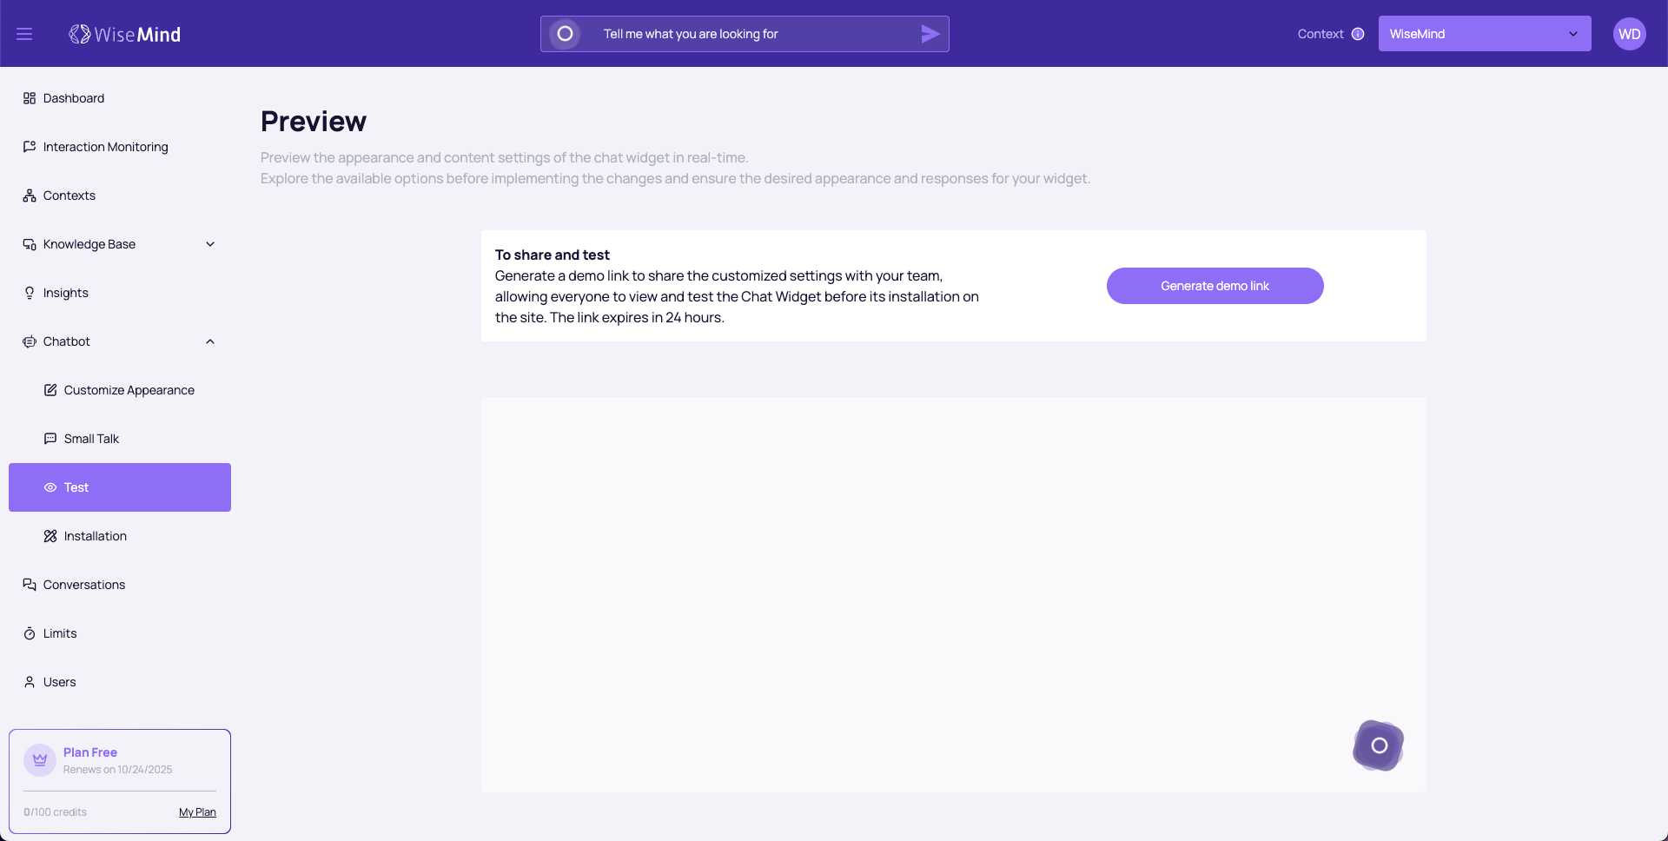Open the My Plan link
Viewport: 1668px width, 841px height.
tap(197, 812)
